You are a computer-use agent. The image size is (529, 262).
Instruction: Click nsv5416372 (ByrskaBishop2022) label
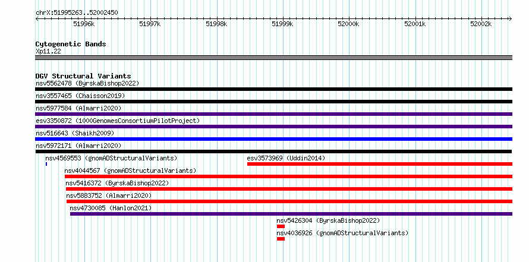(x=117, y=183)
